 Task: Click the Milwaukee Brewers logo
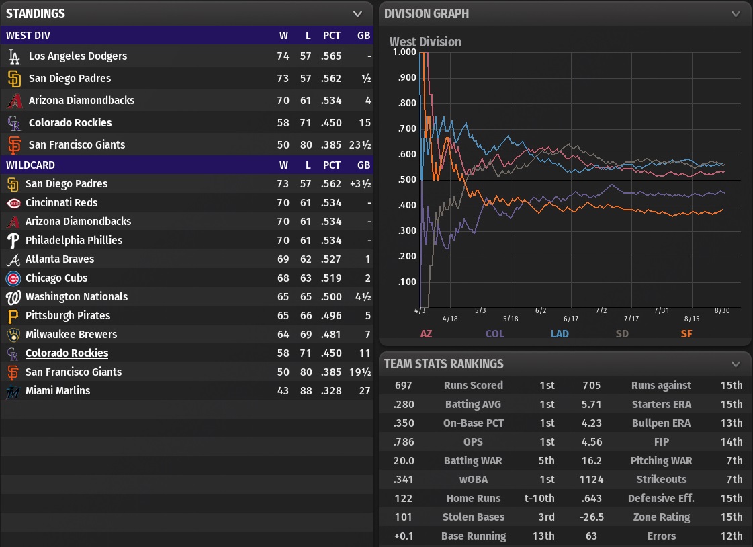13,335
